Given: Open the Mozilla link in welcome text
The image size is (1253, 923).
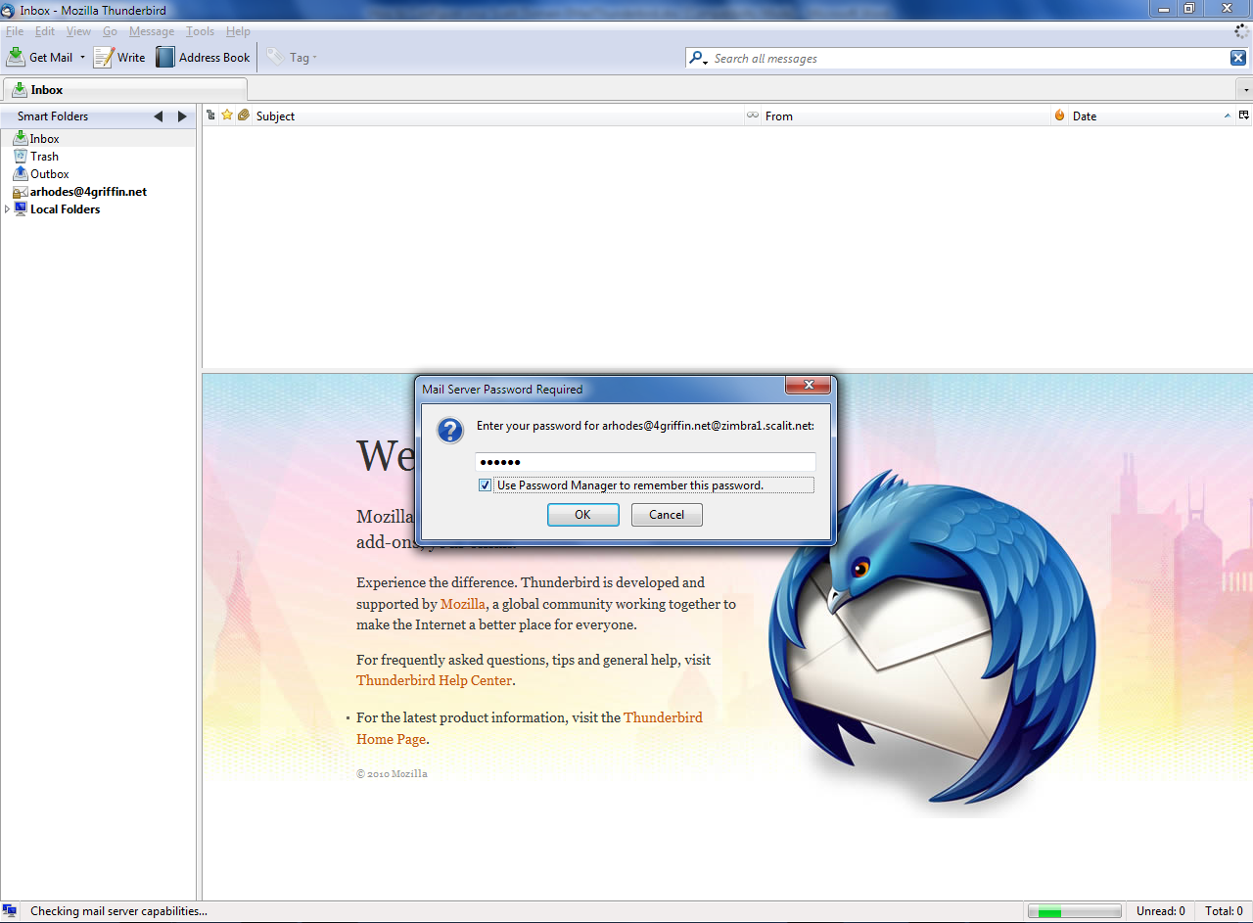Looking at the screenshot, I should [463, 604].
